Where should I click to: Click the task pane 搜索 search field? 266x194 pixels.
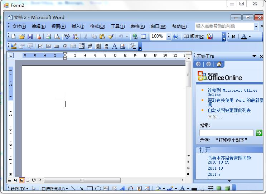pos(226,133)
